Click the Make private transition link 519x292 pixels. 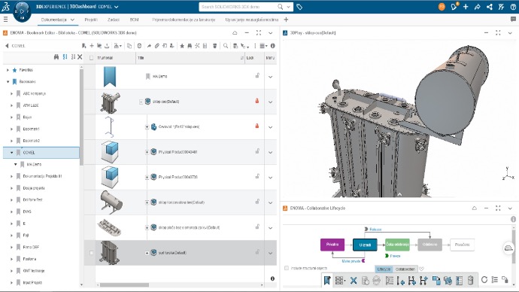351,261
